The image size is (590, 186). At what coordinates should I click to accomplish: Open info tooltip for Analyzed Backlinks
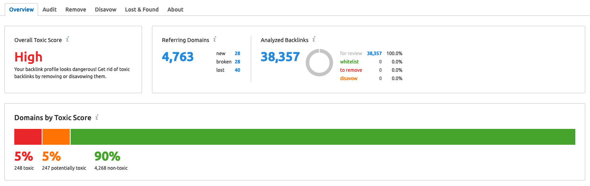(313, 39)
